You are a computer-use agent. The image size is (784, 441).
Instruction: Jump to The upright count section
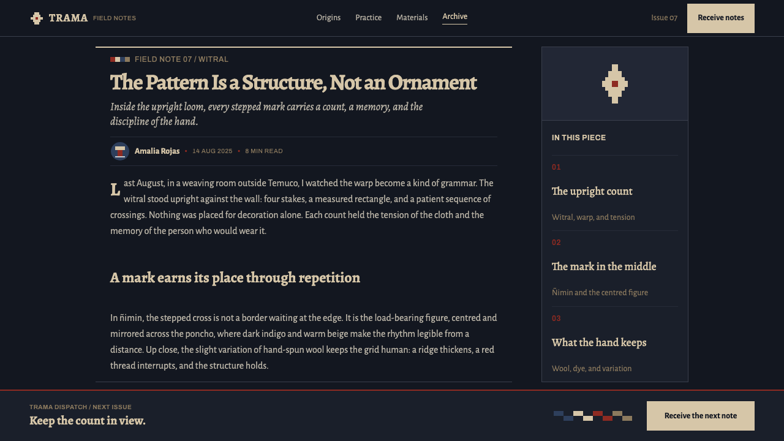(x=615, y=193)
